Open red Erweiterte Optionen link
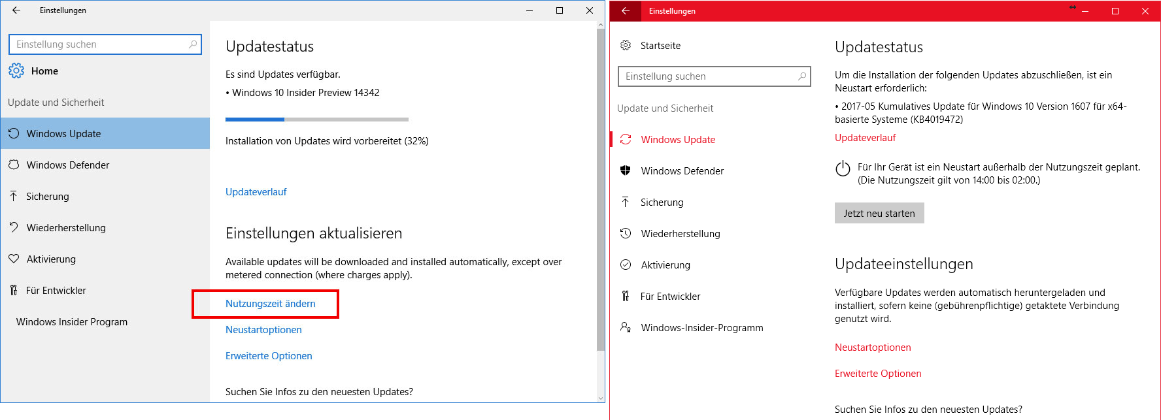The height and width of the screenshot is (420, 1161). 878,373
